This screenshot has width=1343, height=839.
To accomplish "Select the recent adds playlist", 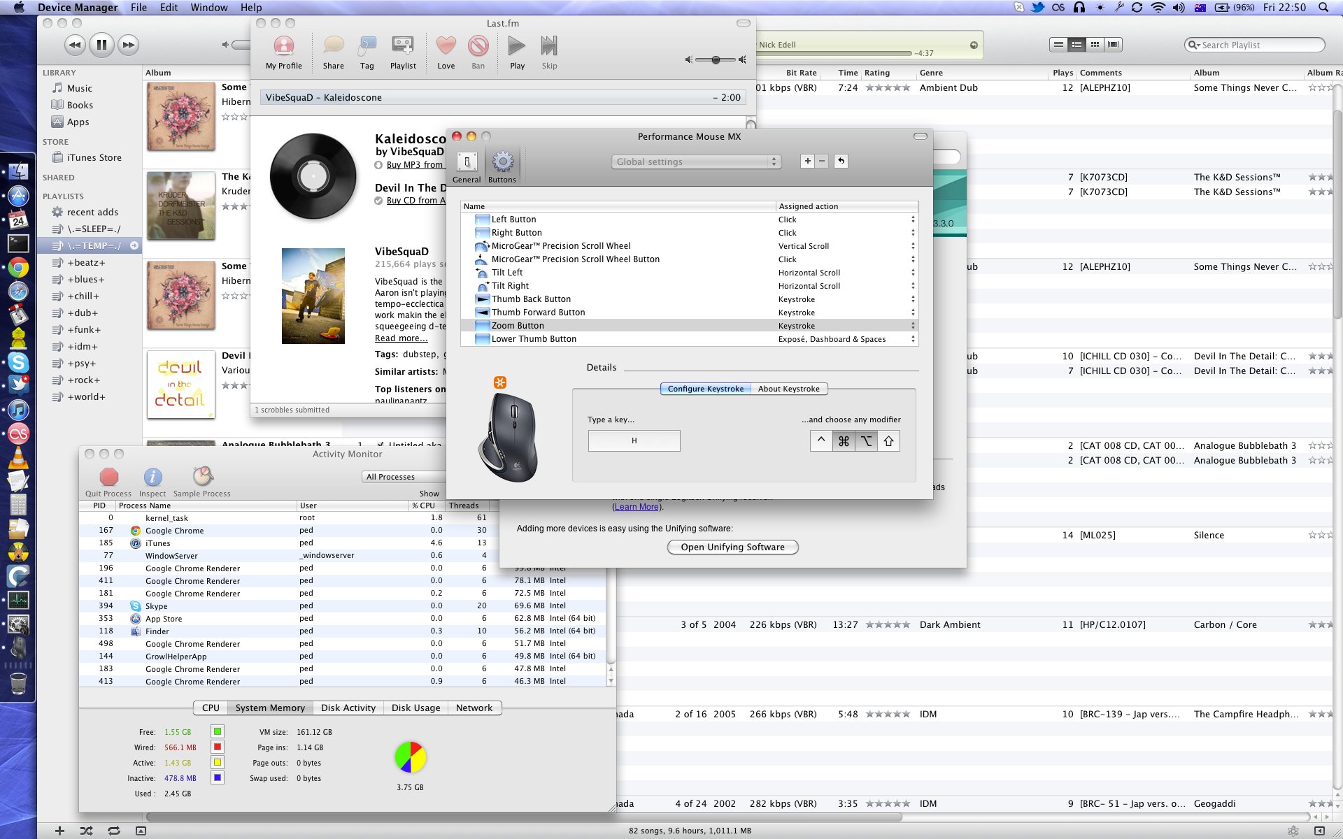I will pyautogui.click(x=92, y=213).
